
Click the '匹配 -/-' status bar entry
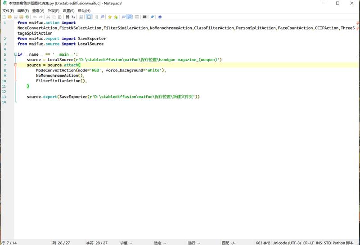click(229, 243)
